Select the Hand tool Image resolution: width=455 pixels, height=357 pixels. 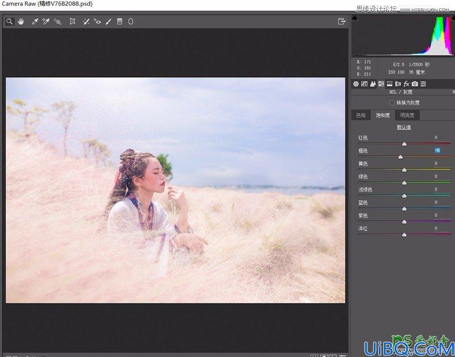click(21, 22)
